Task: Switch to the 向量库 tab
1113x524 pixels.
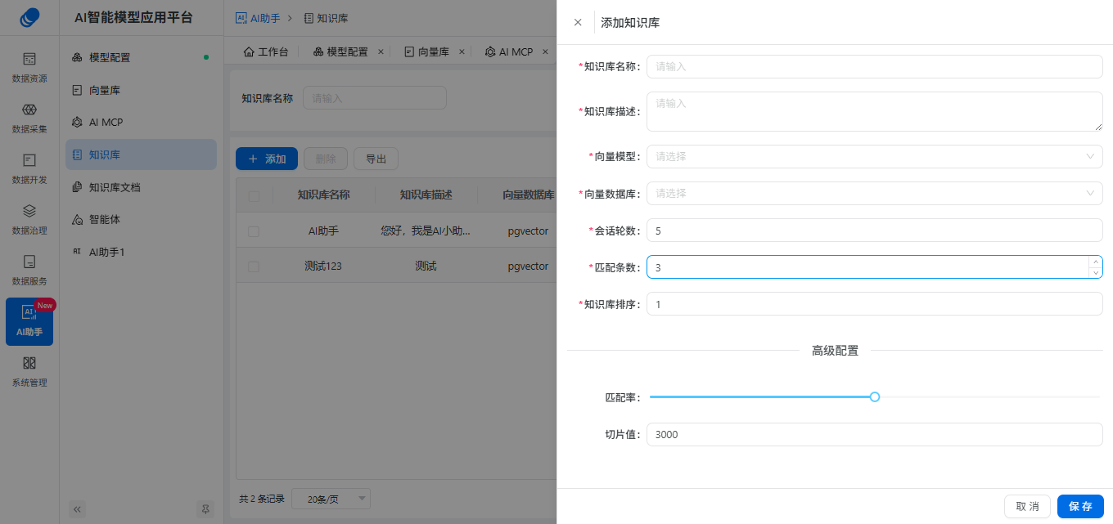Action: point(427,52)
